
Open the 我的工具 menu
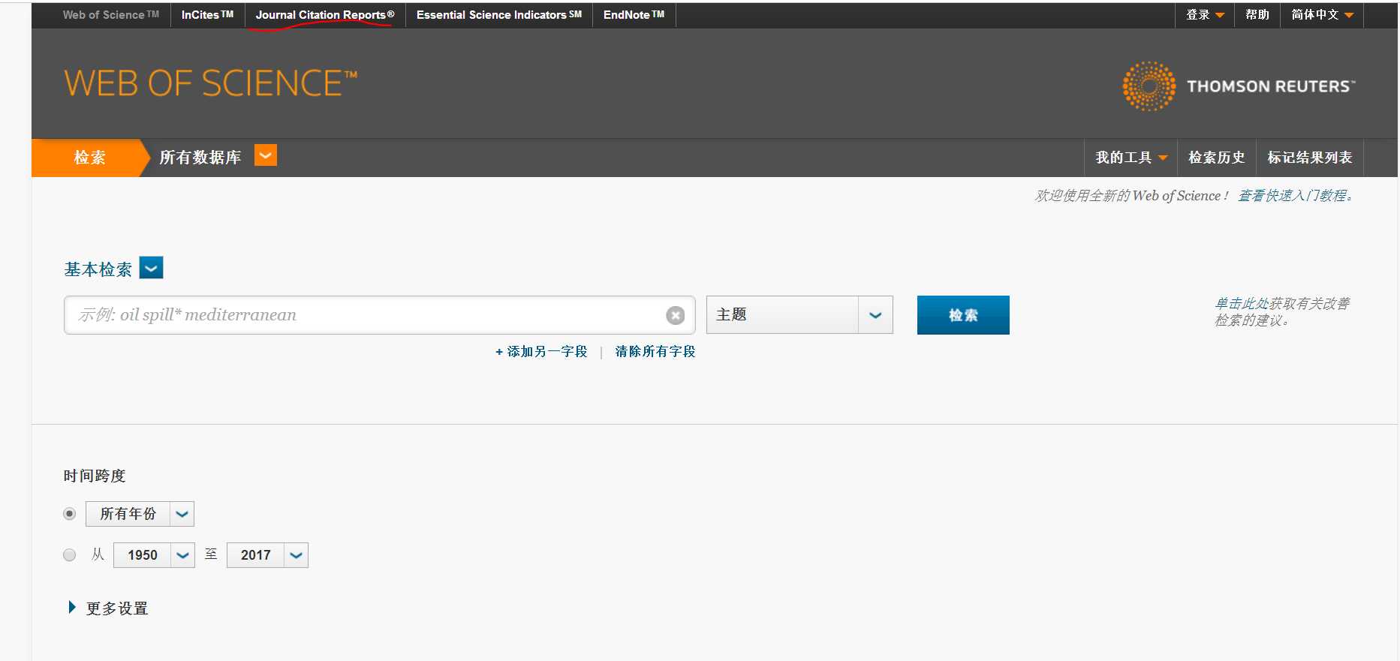1131,158
